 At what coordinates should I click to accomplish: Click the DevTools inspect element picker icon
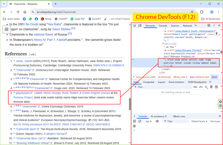point(134,25)
